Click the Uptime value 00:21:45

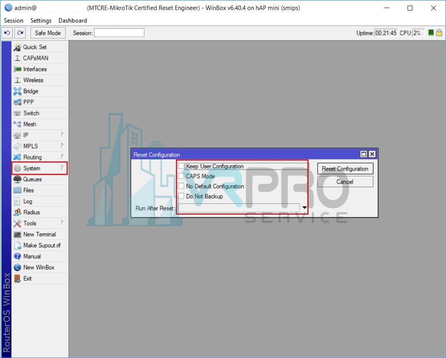click(x=386, y=33)
